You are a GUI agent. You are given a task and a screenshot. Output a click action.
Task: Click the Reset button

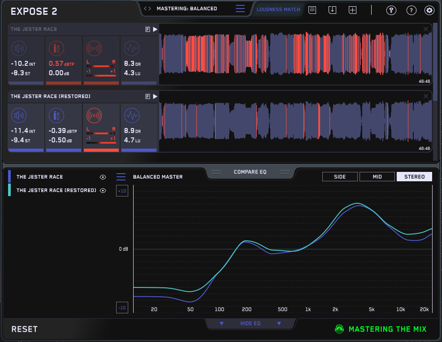25,329
